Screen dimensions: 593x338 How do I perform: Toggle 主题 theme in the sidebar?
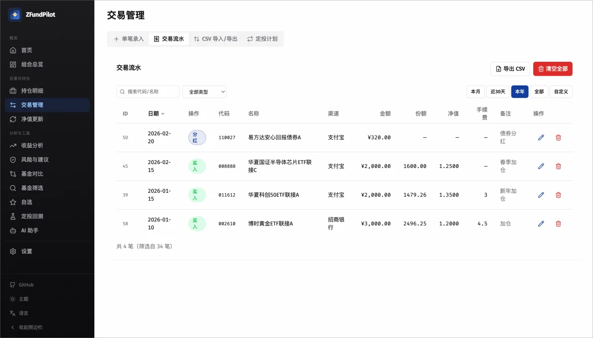click(x=47, y=299)
